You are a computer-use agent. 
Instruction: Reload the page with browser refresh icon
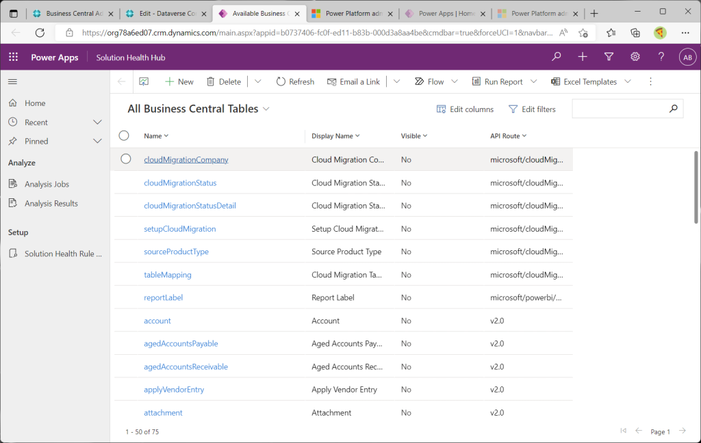(40, 33)
